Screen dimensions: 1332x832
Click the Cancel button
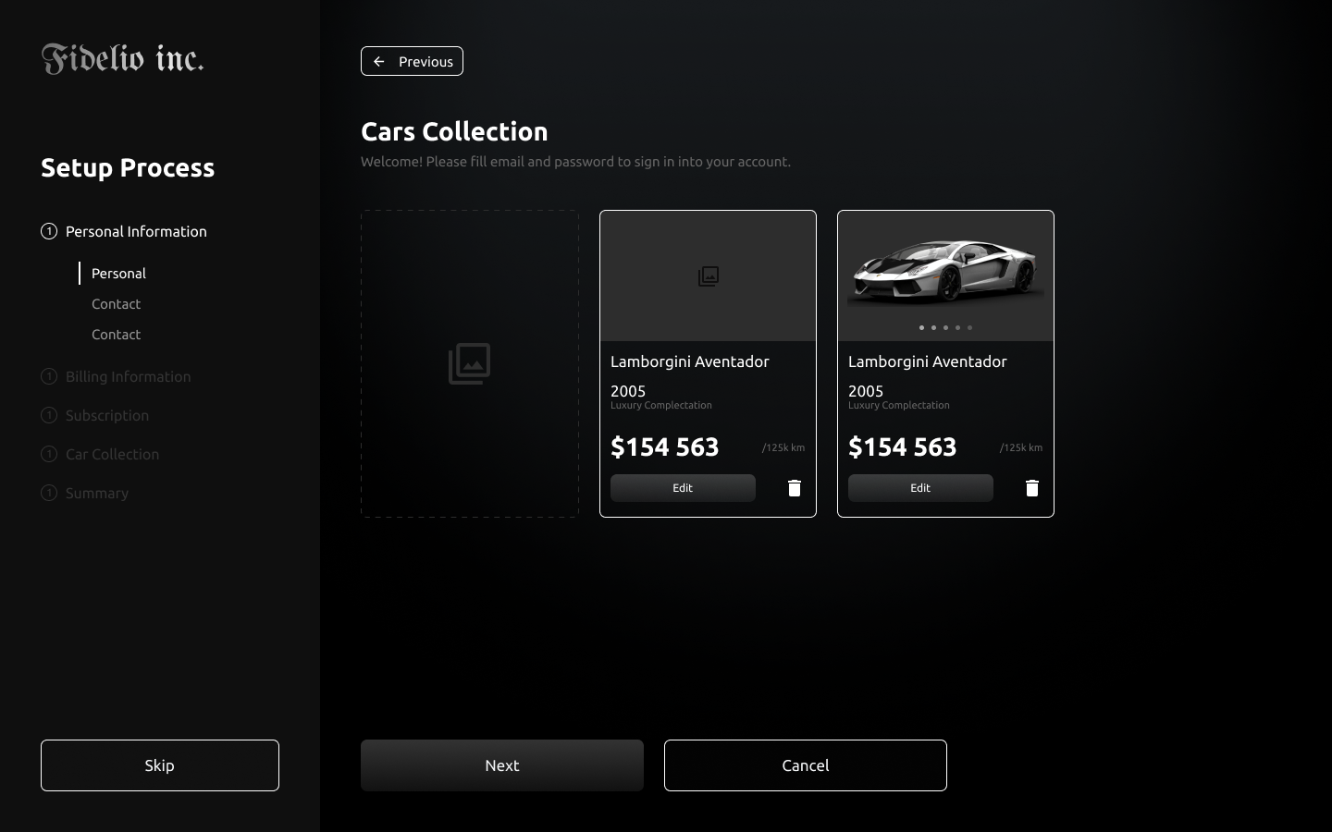click(x=805, y=765)
